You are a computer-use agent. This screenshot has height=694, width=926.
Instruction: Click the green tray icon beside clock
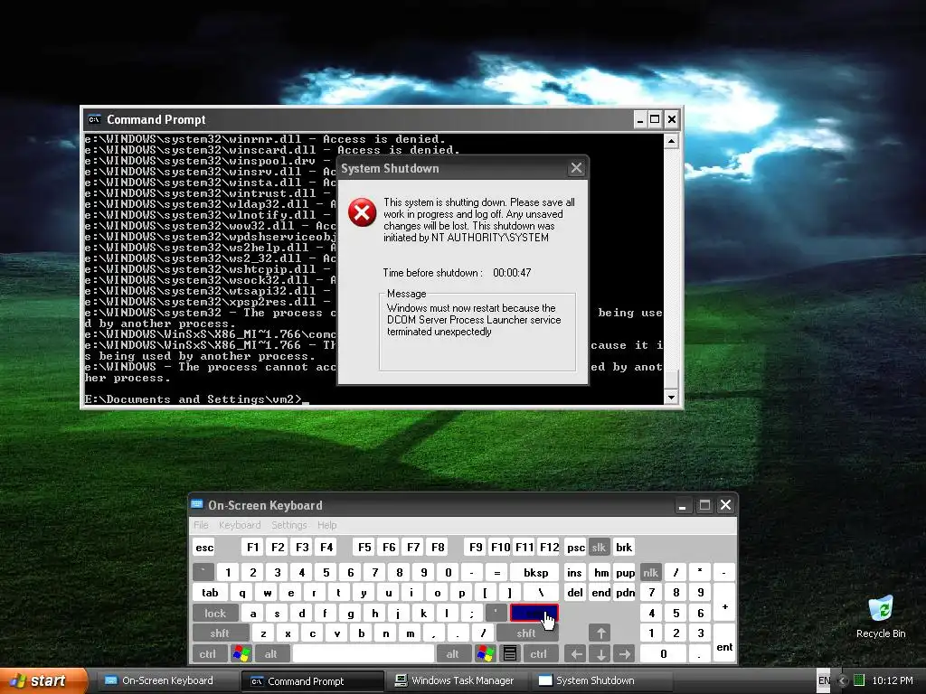859,680
